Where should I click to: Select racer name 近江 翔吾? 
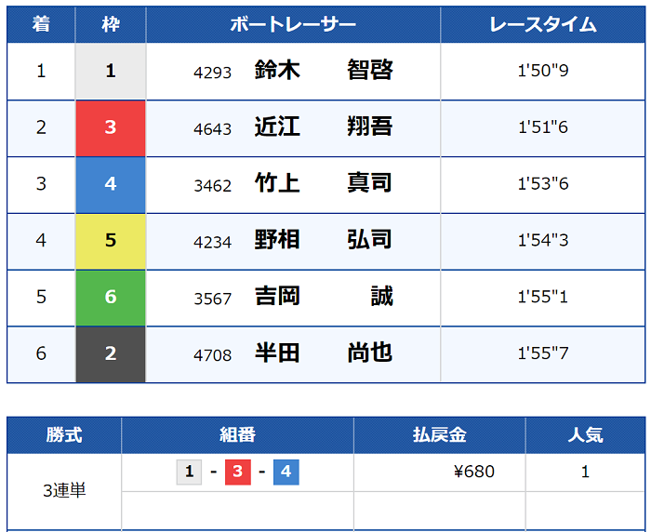324,127
